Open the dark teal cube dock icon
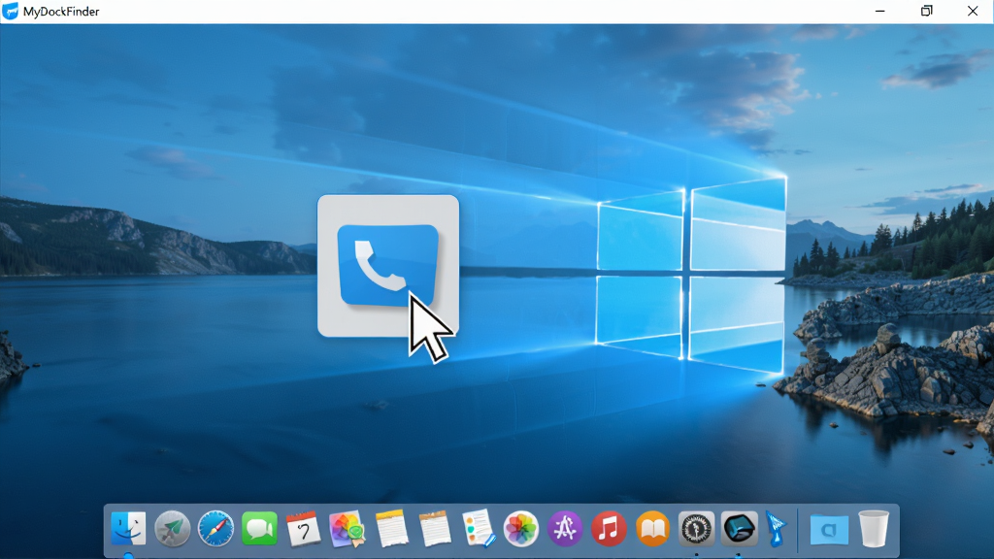The image size is (994, 559). 739,528
